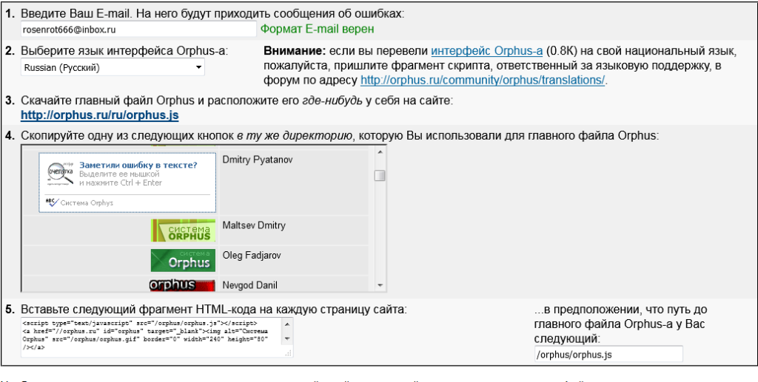Click the code textarea scroll down arrow
758x382 pixels.
click(287, 338)
